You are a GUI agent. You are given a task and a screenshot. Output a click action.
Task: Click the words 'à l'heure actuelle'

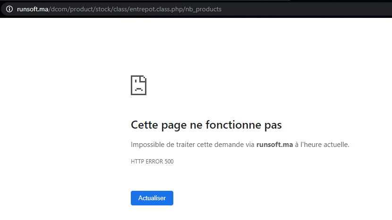pos(322,145)
